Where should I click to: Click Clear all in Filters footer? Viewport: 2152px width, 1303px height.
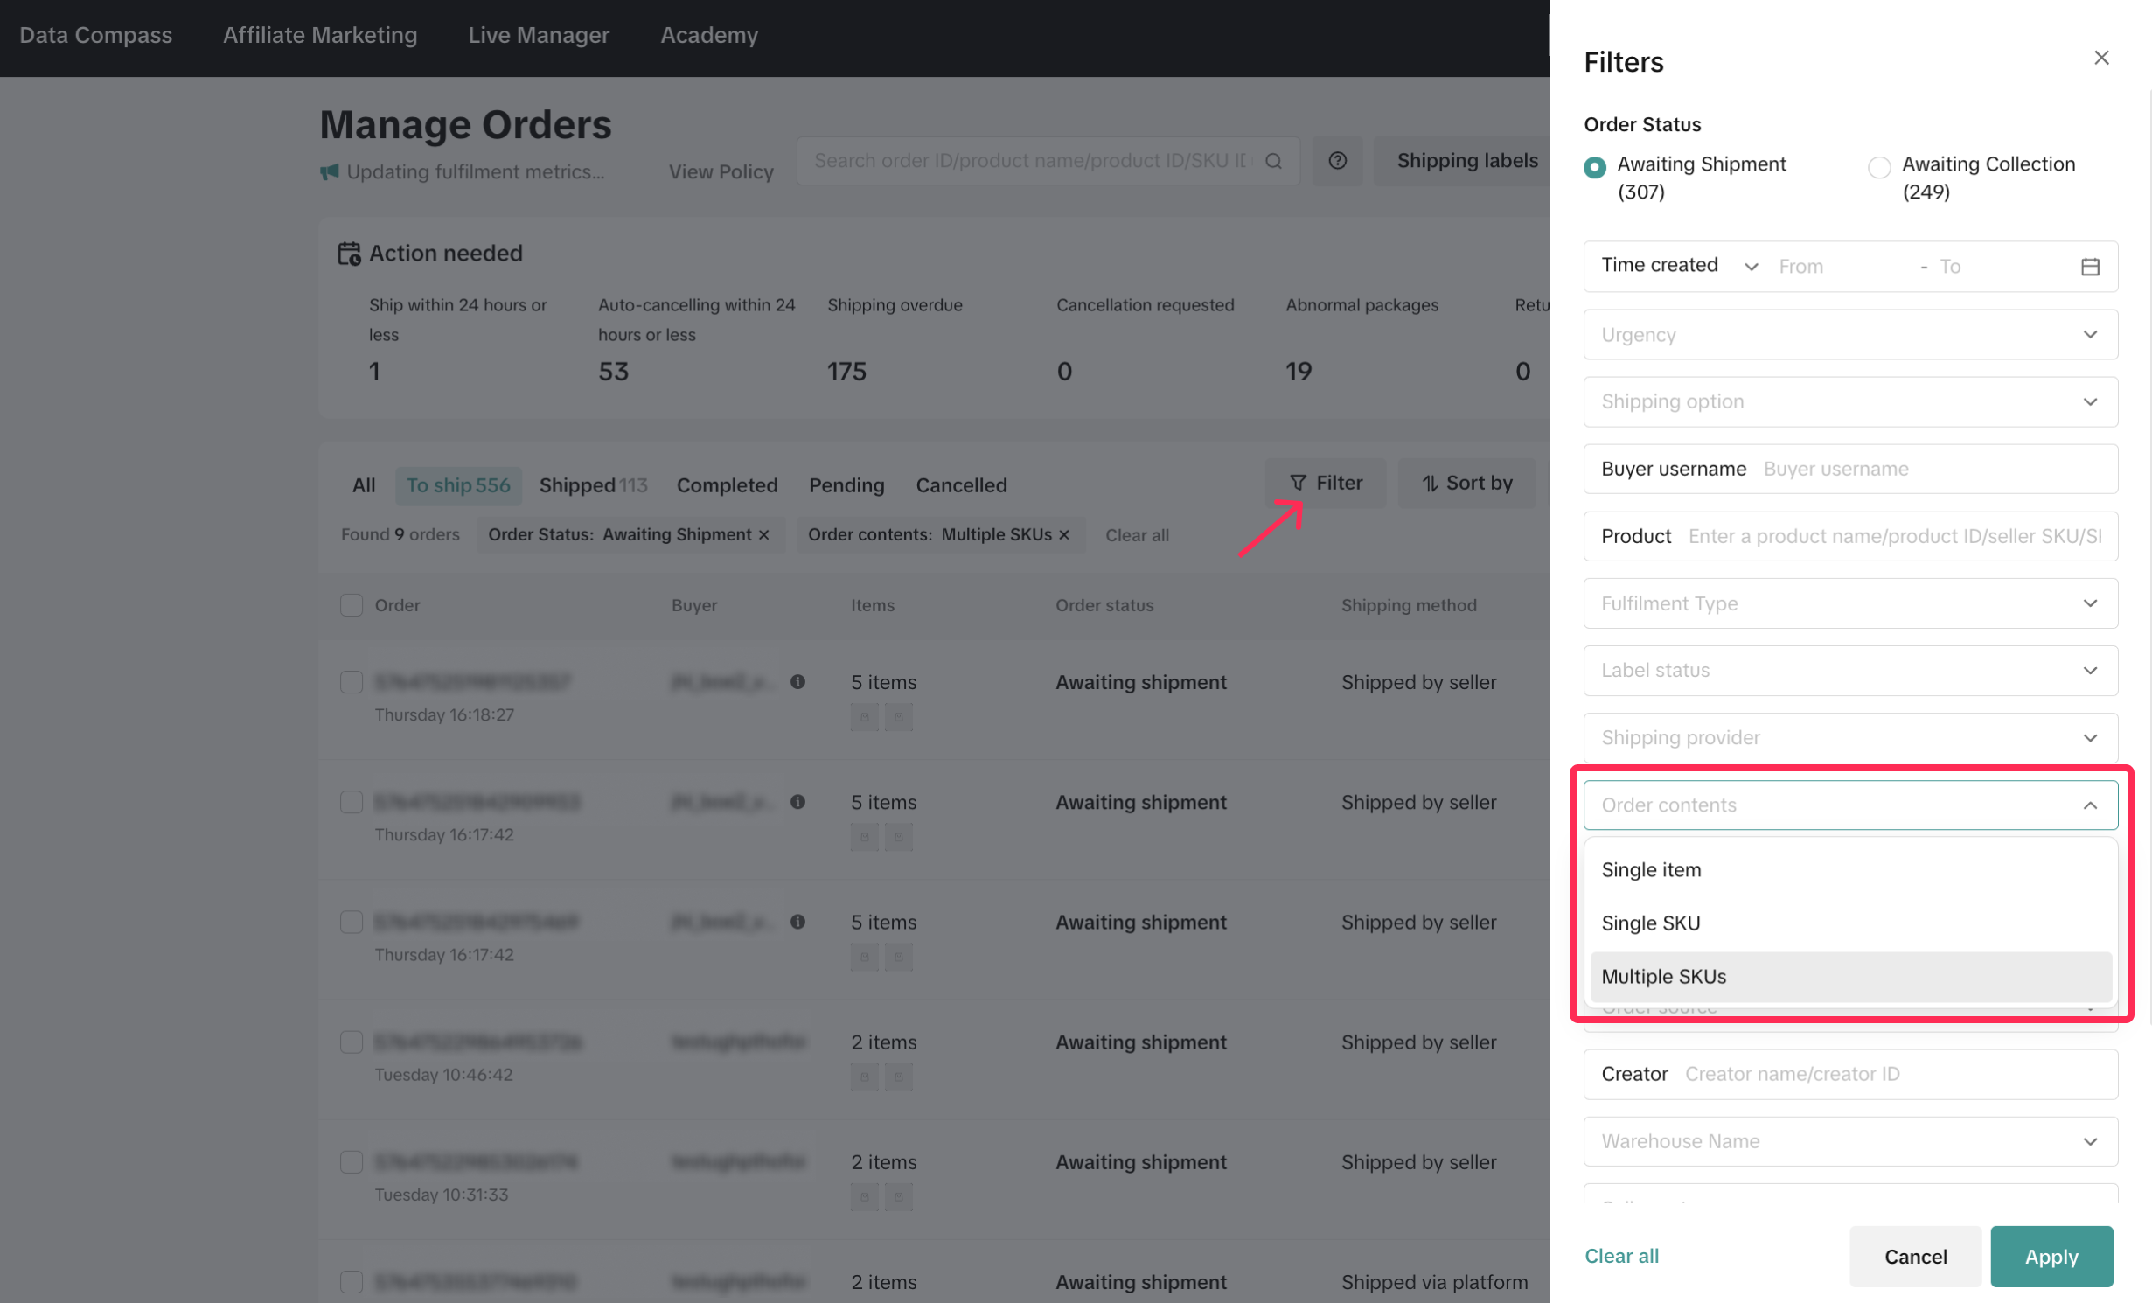click(x=1620, y=1256)
